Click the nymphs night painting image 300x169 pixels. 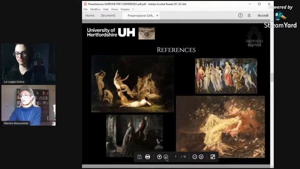coord(132,84)
